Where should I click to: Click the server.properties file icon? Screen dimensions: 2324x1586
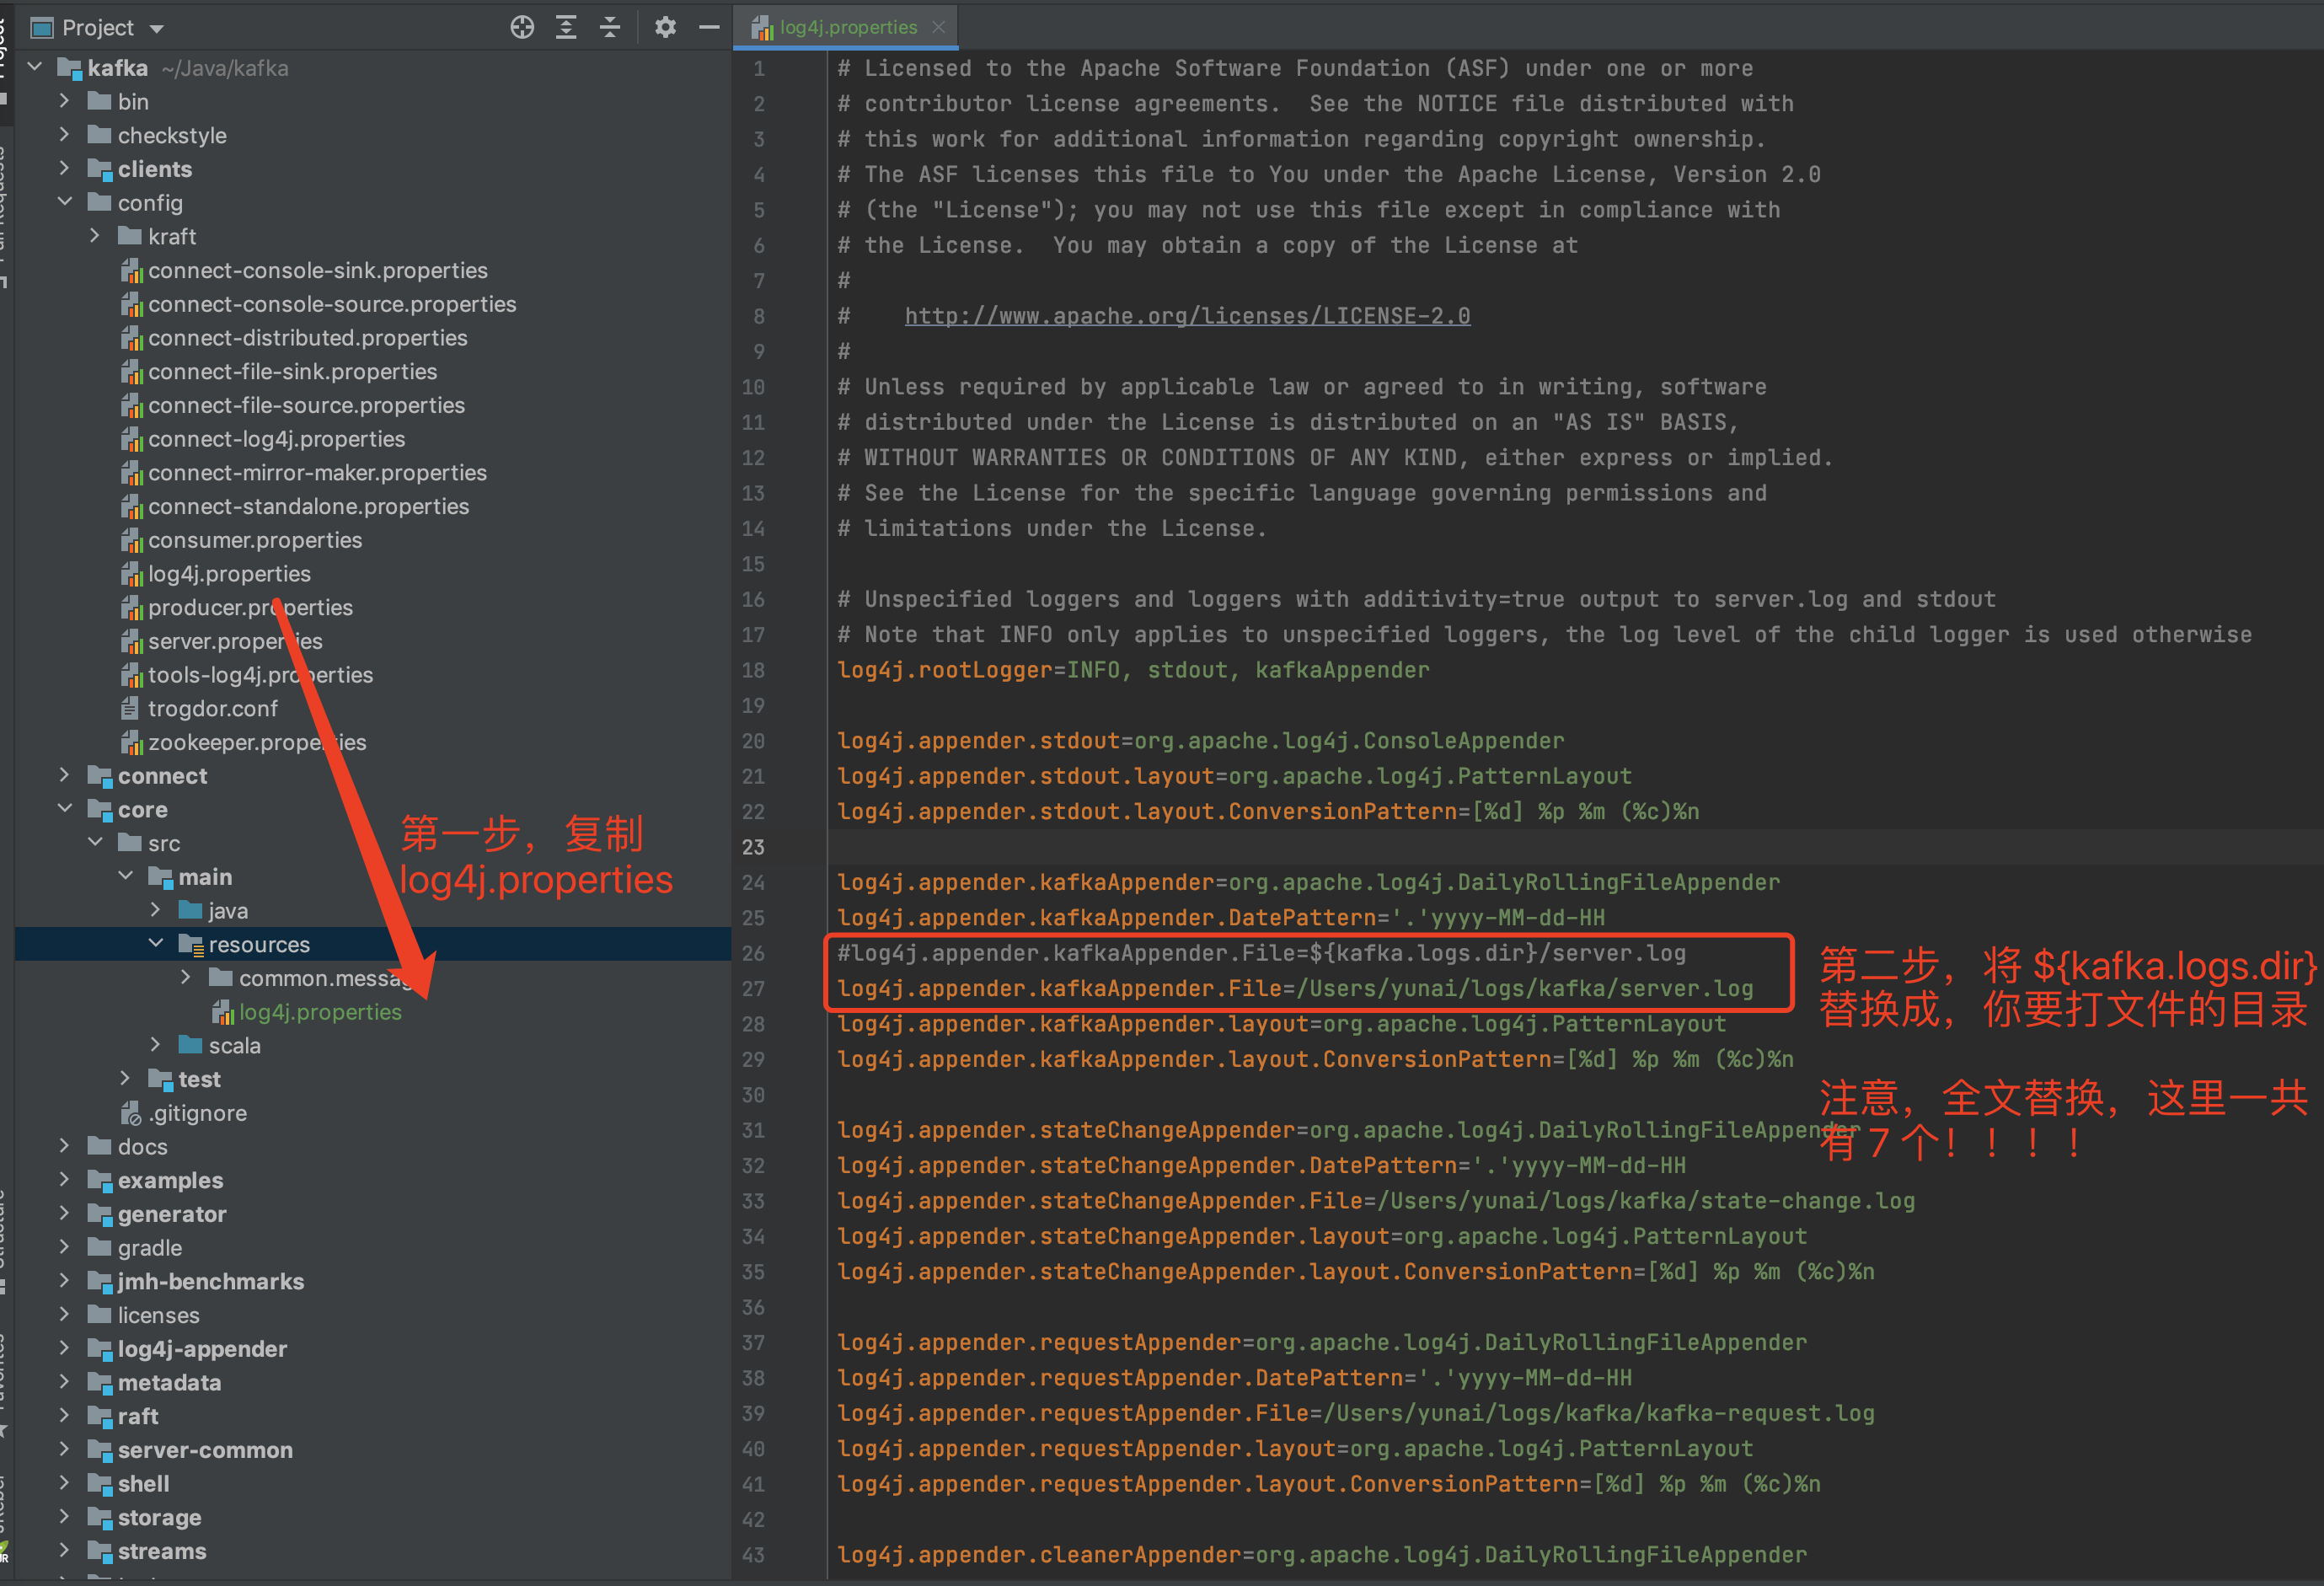pos(131,641)
